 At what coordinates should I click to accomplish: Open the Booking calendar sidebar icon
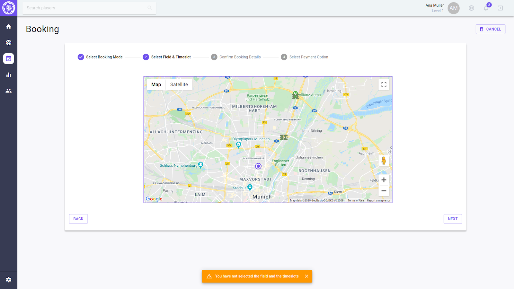pyautogui.click(x=9, y=59)
